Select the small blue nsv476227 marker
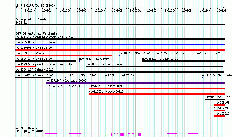The image size is (232, 137). click(80, 61)
